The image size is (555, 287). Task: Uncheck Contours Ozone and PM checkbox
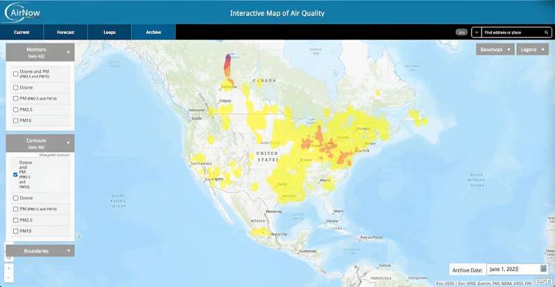[16, 175]
